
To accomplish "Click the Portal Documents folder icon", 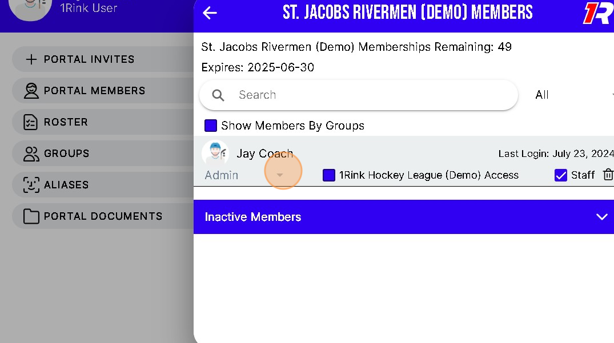I will [x=31, y=216].
